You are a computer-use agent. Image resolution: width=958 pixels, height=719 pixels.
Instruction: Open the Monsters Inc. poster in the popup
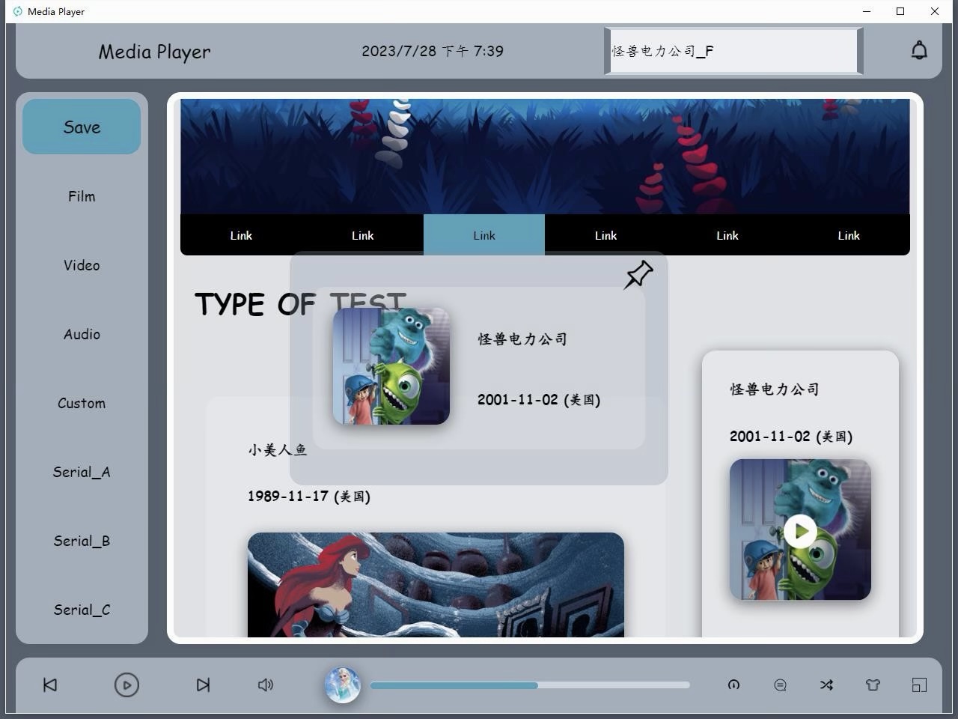pyautogui.click(x=391, y=366)
